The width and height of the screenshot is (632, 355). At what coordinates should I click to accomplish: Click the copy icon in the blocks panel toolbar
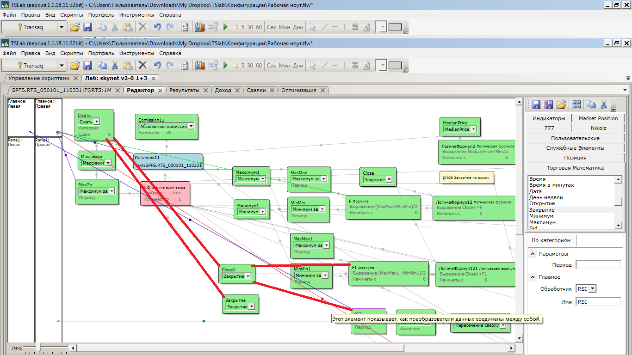tap(590, 104)
